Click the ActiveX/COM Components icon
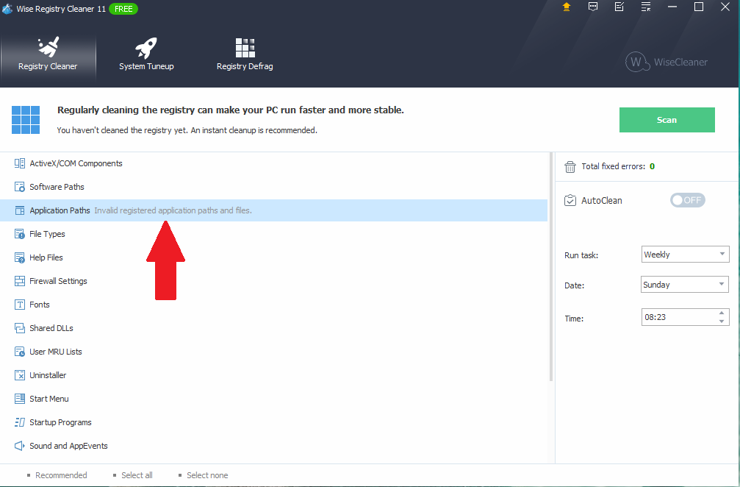The height and width of the screenshot is (487, 740). (x=19, y=163)
